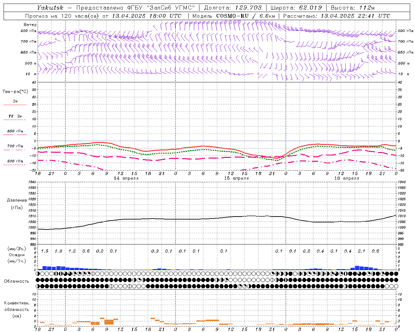The height and width of the screenshot is (332, 415).
Task: Click the (км) units label under облачность
Action: pyautogui.click(x=17, y=316)
